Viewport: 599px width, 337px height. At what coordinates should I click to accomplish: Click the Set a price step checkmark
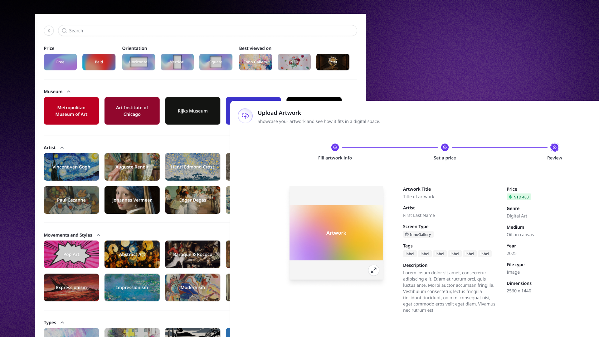click(445, 147)
